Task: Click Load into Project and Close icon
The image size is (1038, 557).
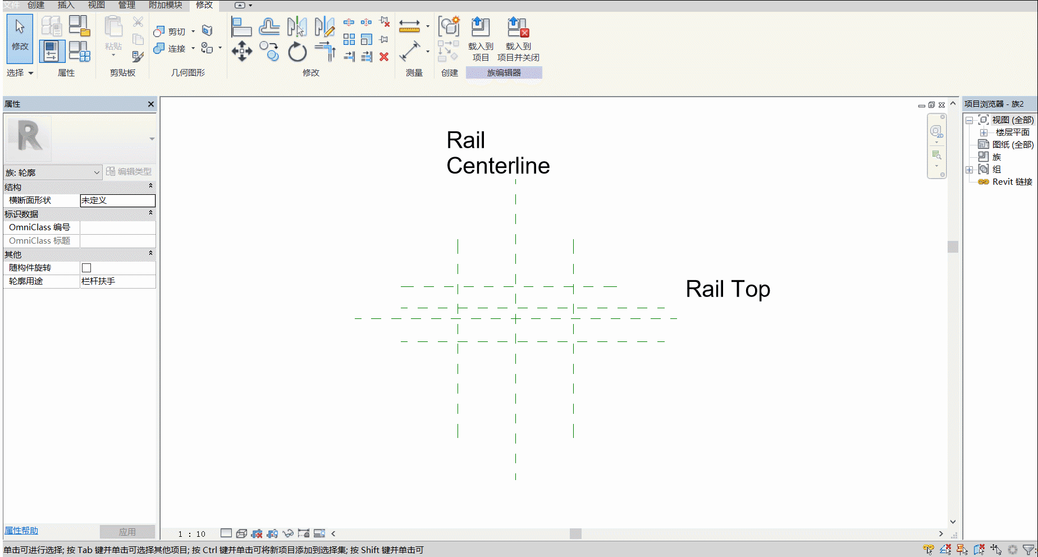Action: (x=518, y=39)
